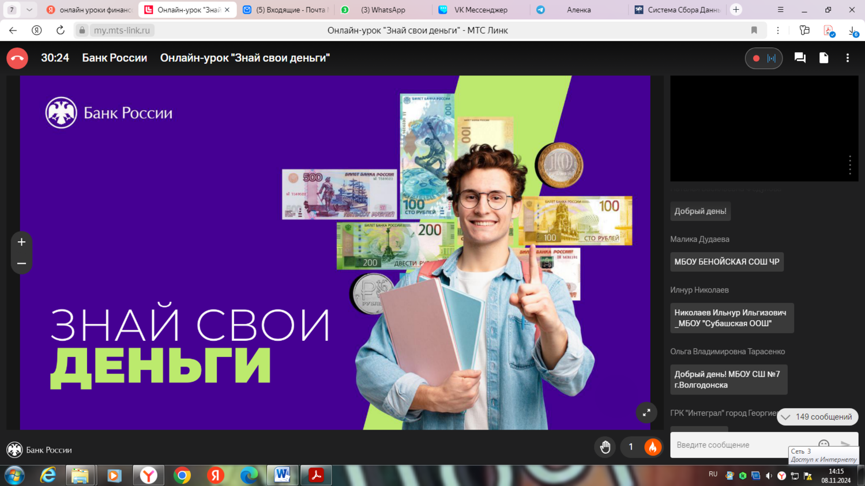Open page three-dot actions menu
Screen dimensions: 865x486
778,31
